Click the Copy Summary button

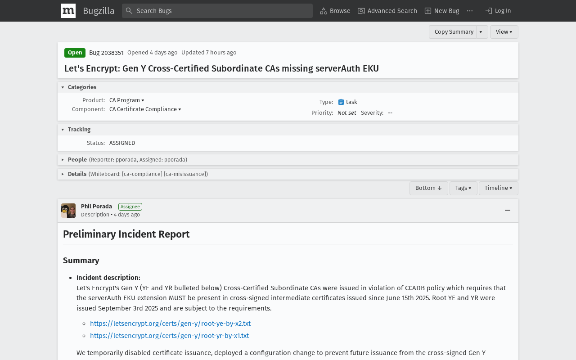click(x=453, y=32)
